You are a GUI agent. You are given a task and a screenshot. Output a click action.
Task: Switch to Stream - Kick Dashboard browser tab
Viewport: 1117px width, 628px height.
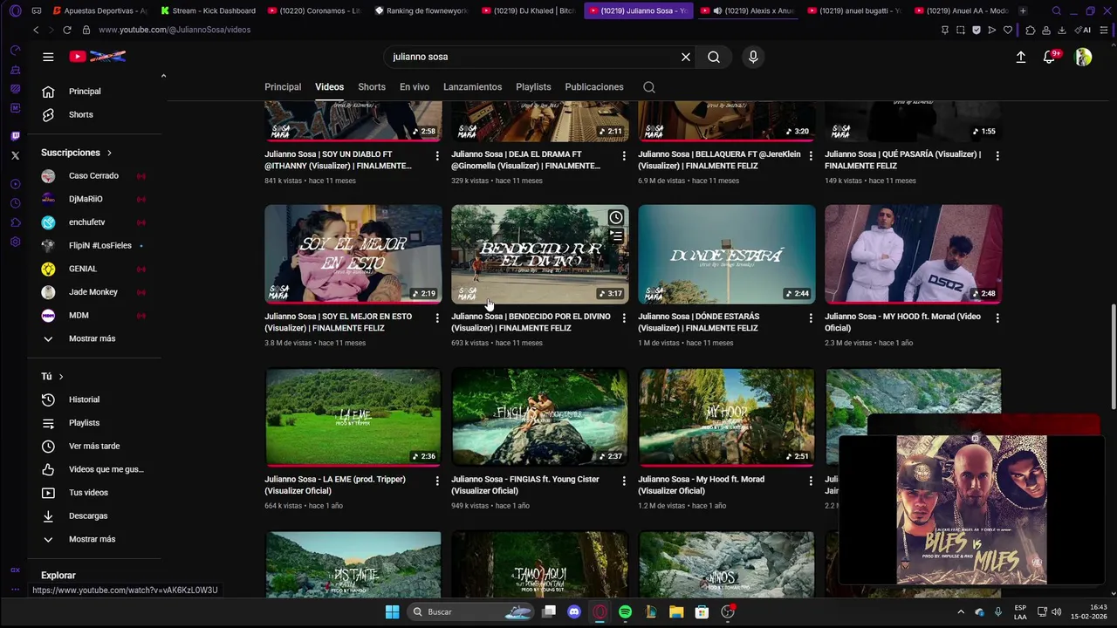tap(208, 10)
